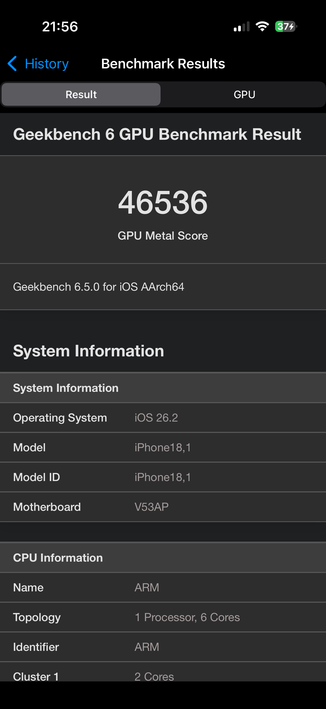The height and width of the screenshot is (709, 326).
Task: Tap the 46536 GPU score
Action: point(163,202)
